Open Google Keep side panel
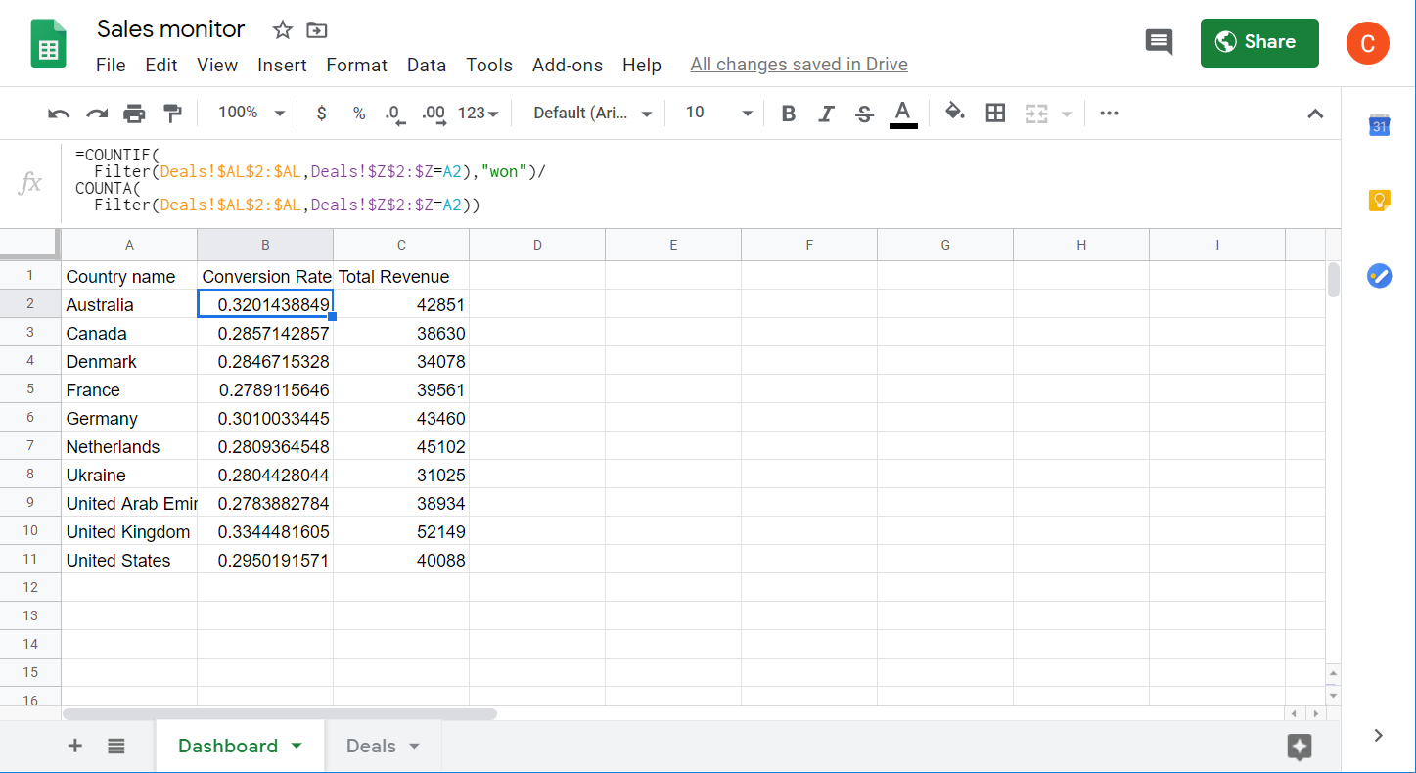1416x773 pixels. pyautogui.click(x=1379, y=201)
